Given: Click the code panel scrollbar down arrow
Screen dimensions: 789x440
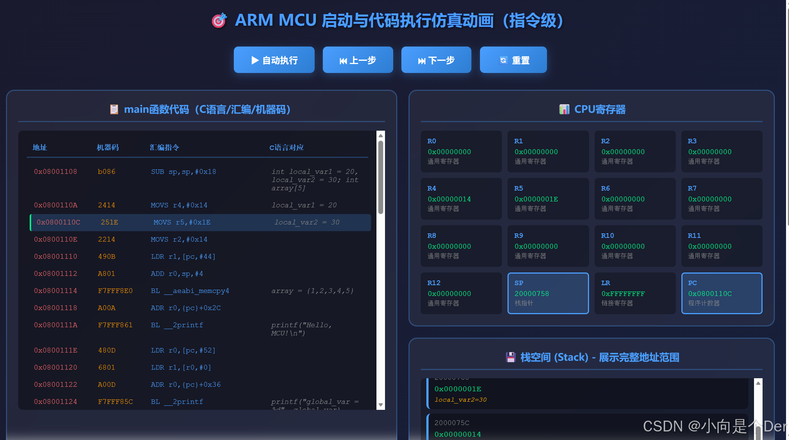Looking at the screenshot, I should click(381, 405).
